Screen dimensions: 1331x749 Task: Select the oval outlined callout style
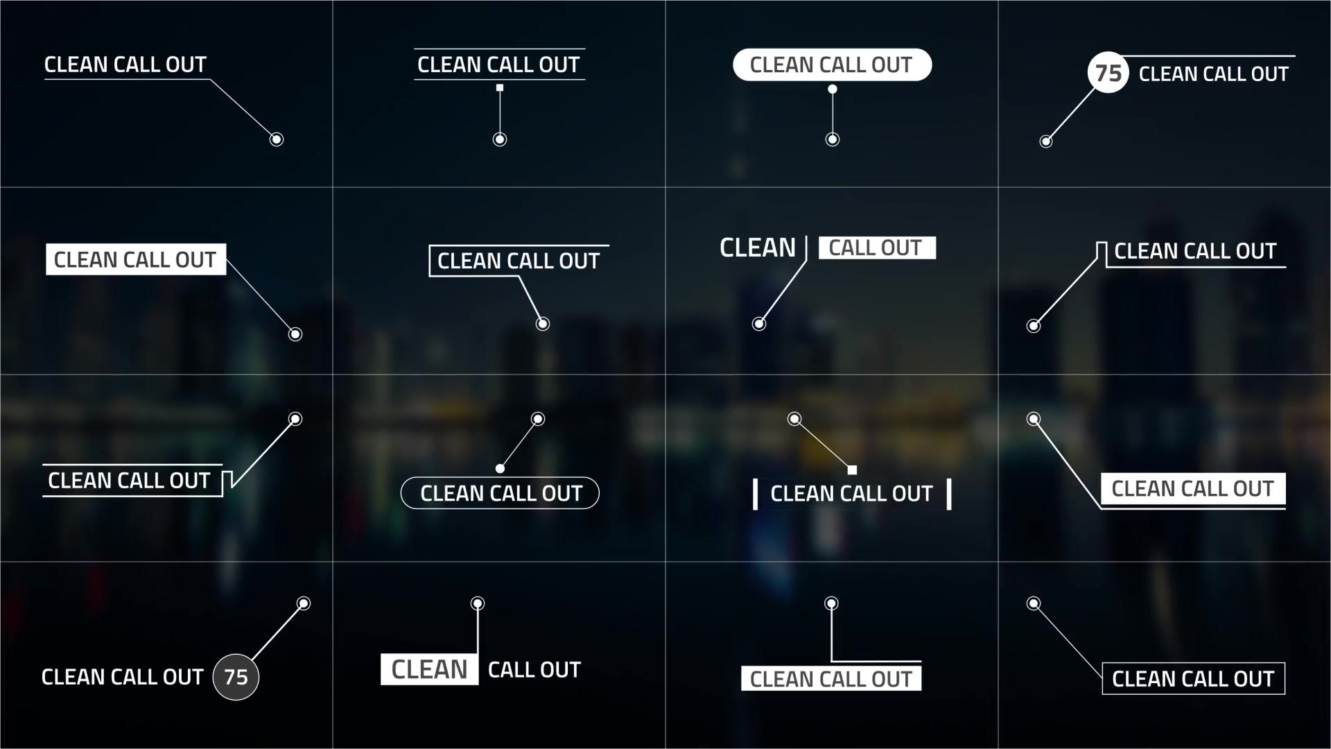tap(500, 493)
